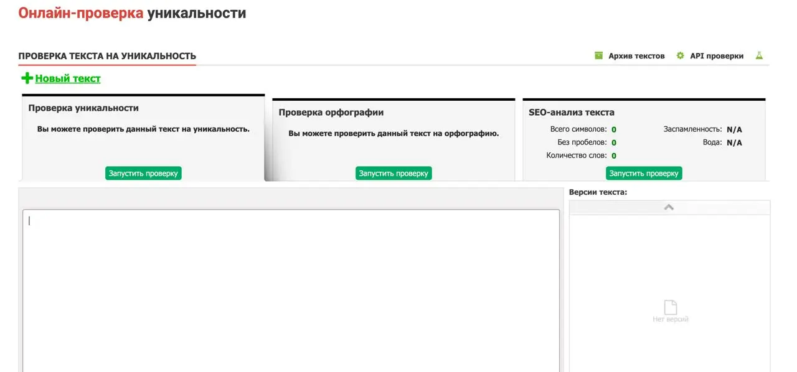Open the API проверки link
Image resolution: width=797 pixels, height=372 pixels.
coord(716,56)
